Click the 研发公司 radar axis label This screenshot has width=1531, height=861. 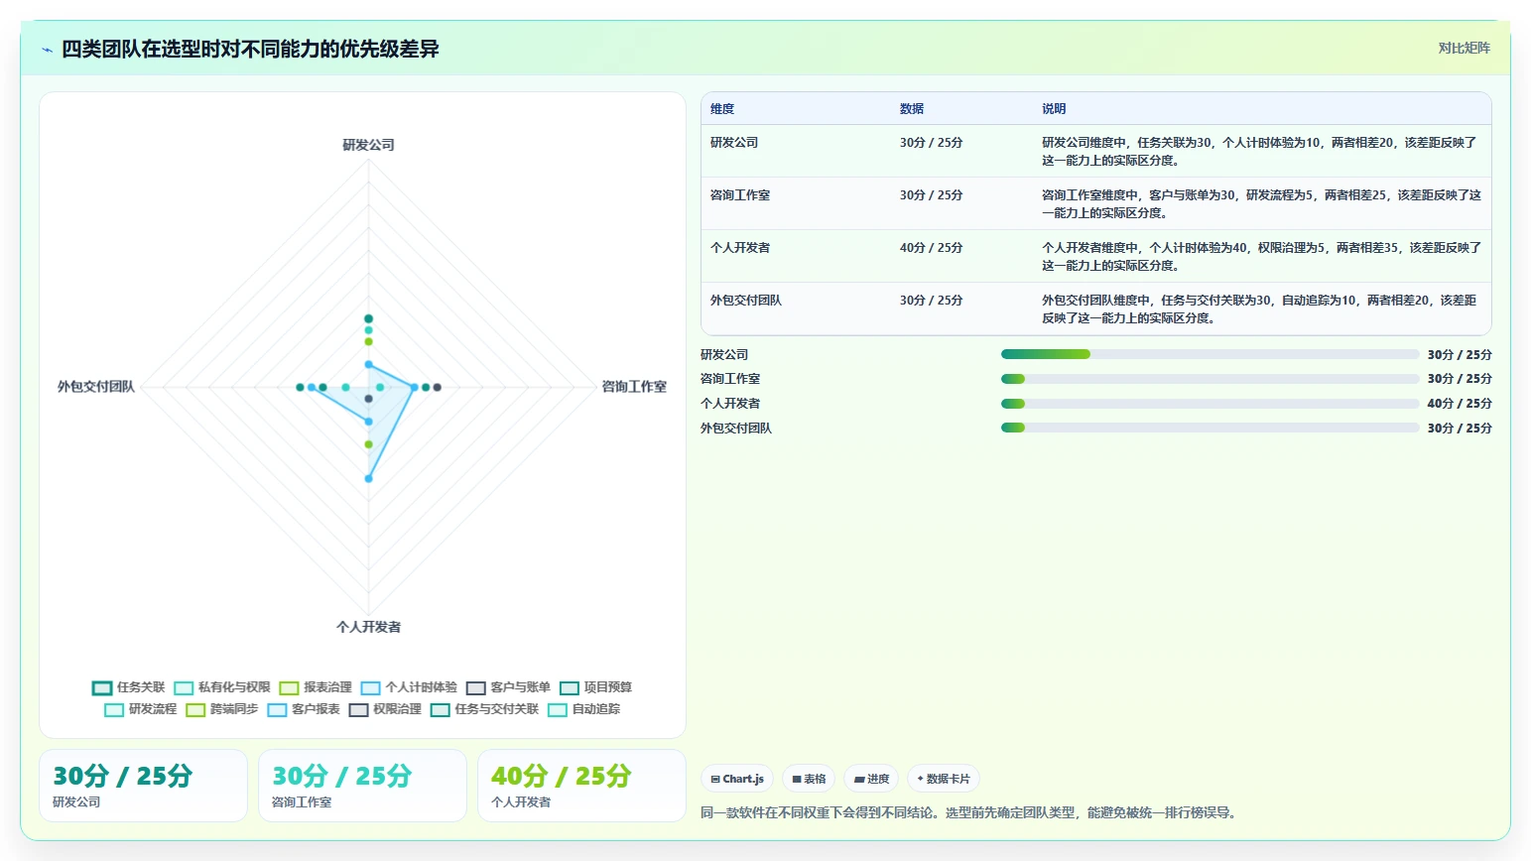pyautogui.click(x=369, y=145)
